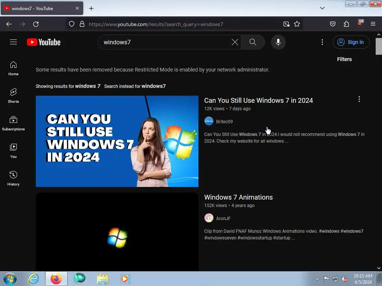Viewport: 382px width, 286px height.
Task: Bookmark this page with star icon
Action: (x=297, y=24)
